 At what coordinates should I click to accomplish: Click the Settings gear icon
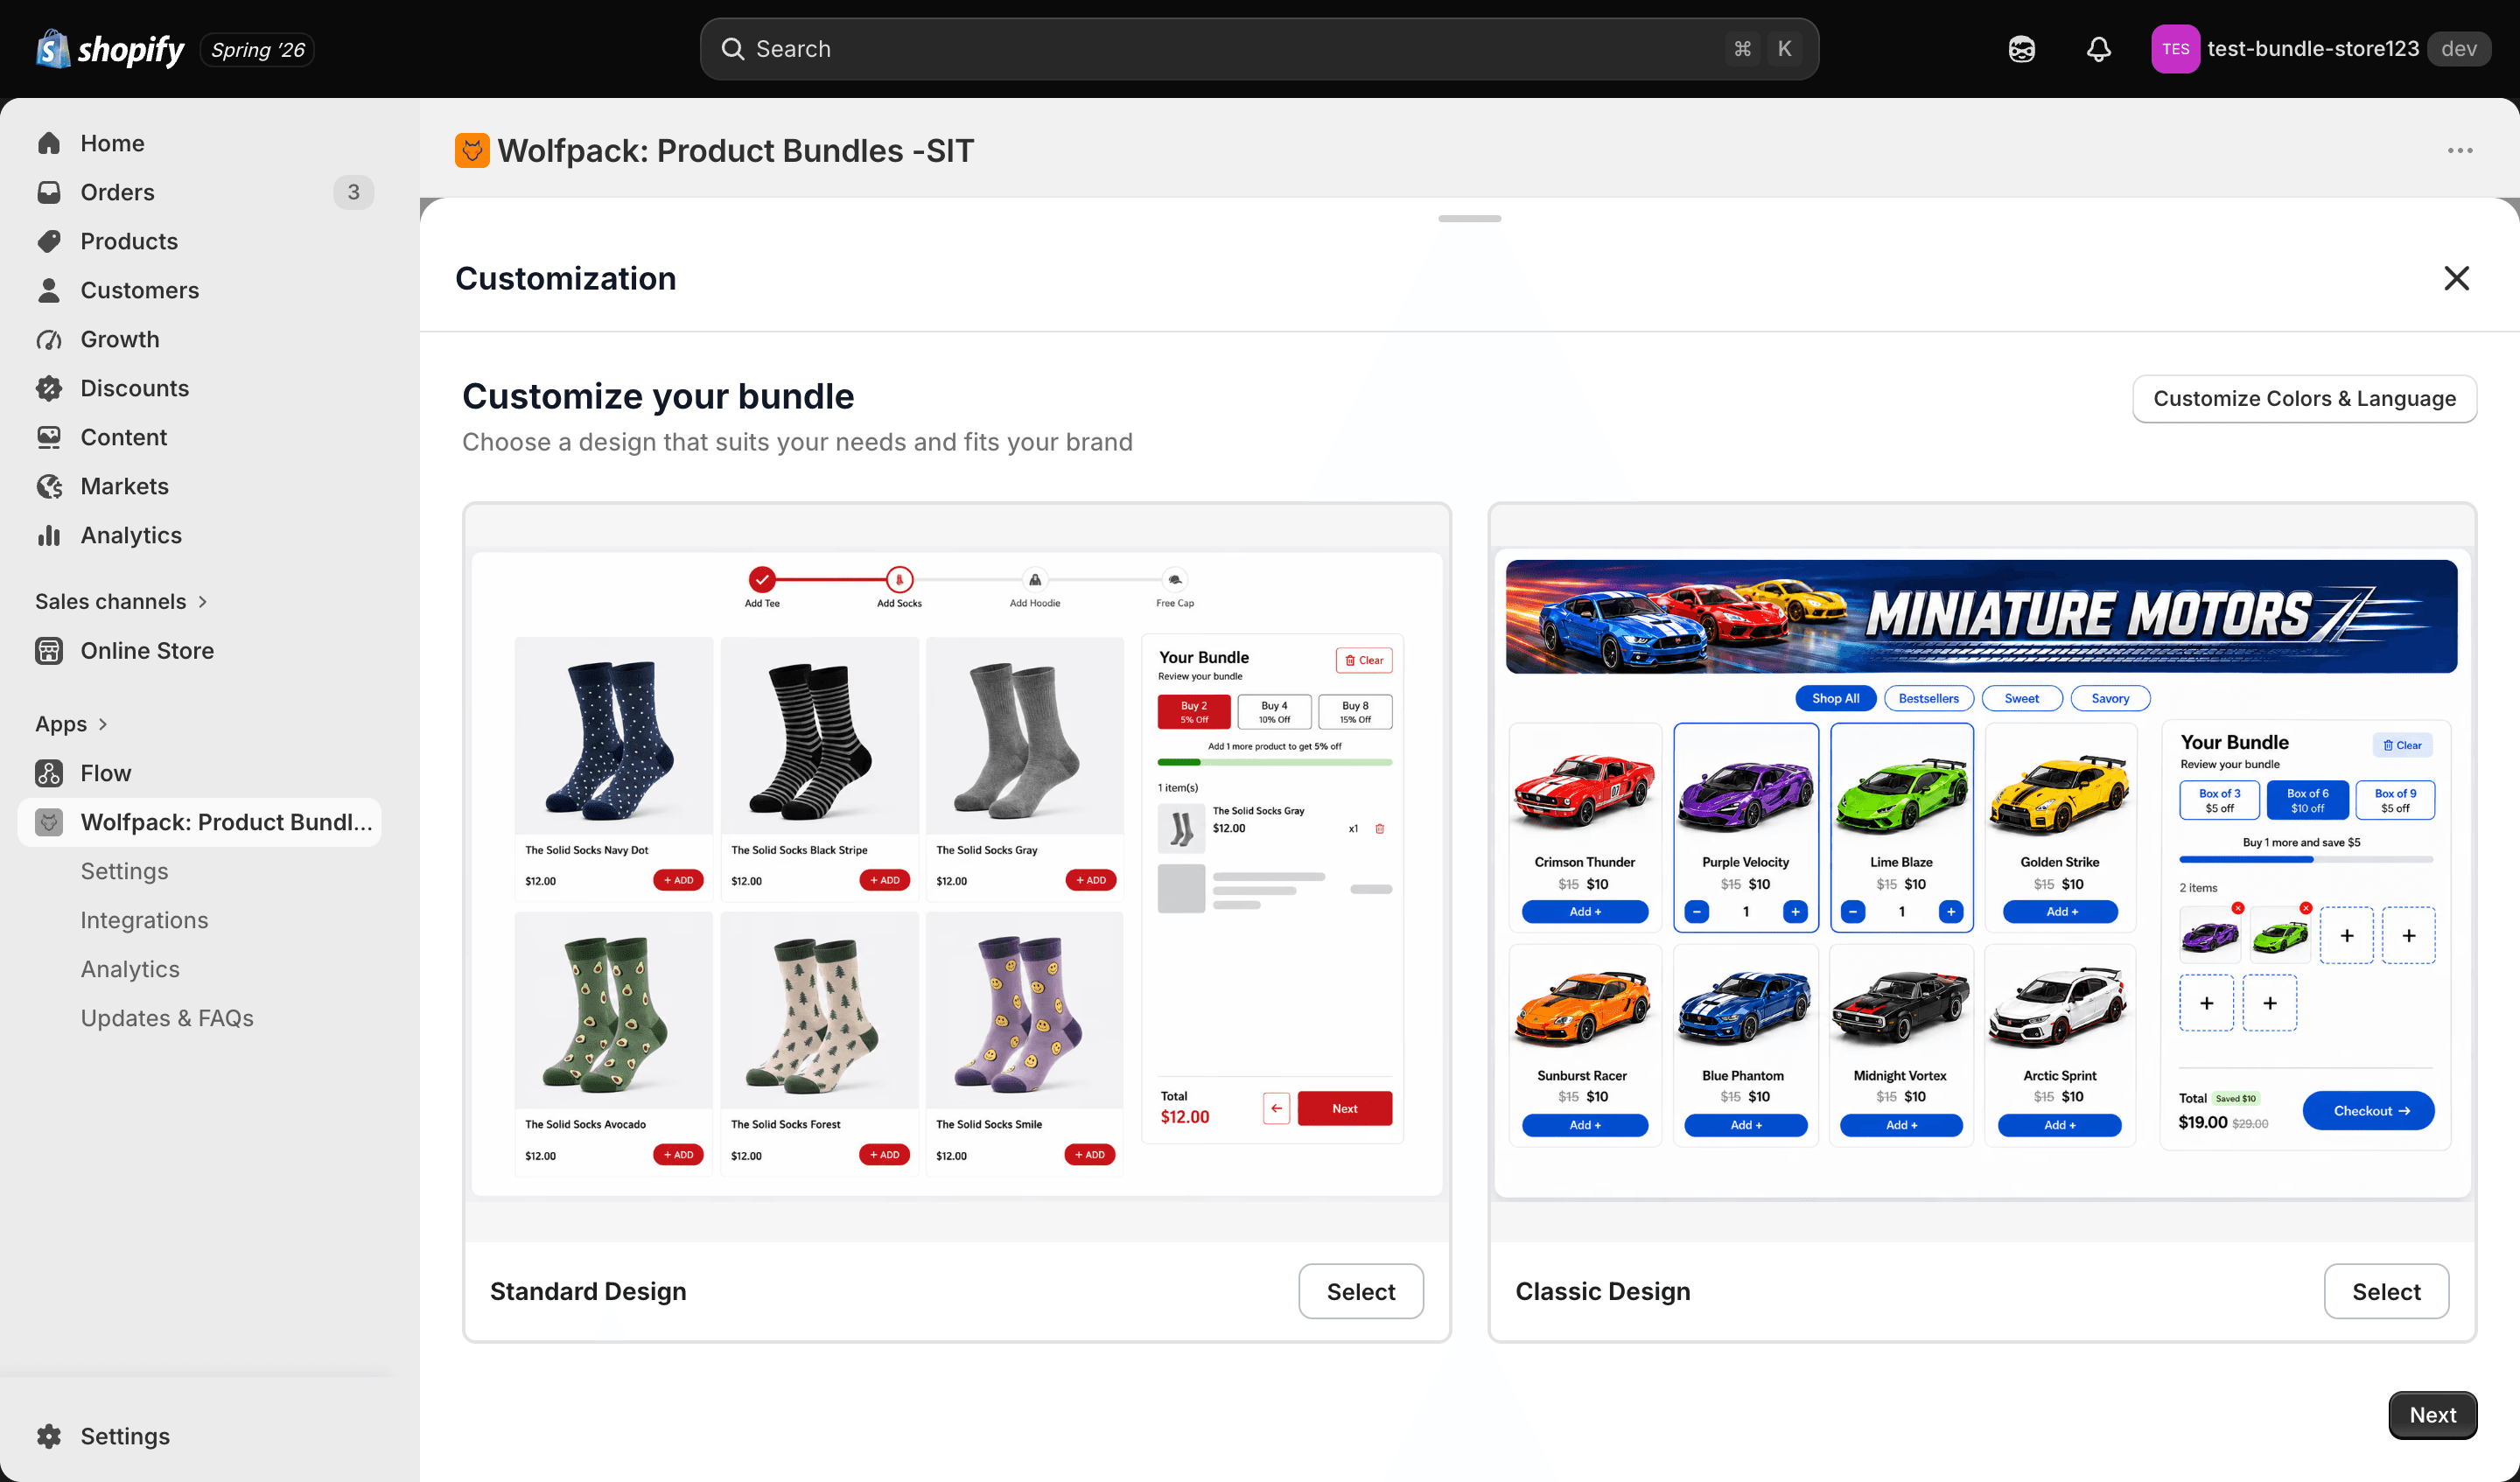pyautogui.click(x=49, y=1436)
